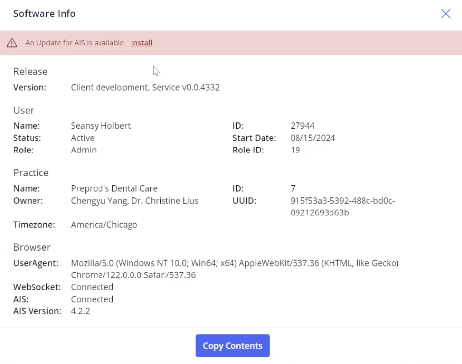
Task: Click the Start Date value 08/15/2024
Action: pyautogui.click(x=313, y=138)
